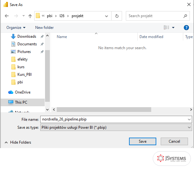Select the pbi breadcrumb segment
This screenshot has width=194, height=169.
(x=50, y=16)
